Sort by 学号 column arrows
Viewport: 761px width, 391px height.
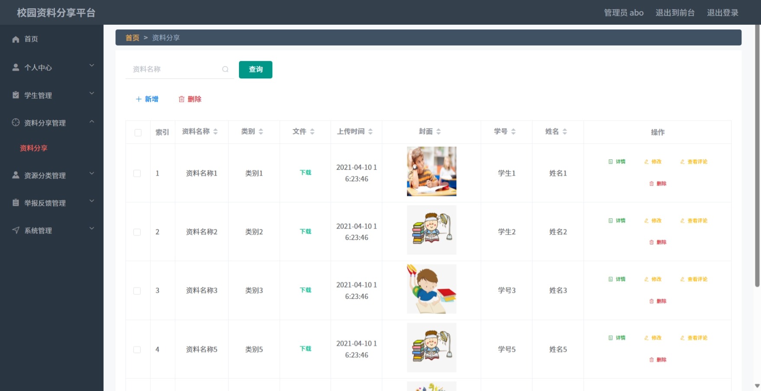[513, 132]
